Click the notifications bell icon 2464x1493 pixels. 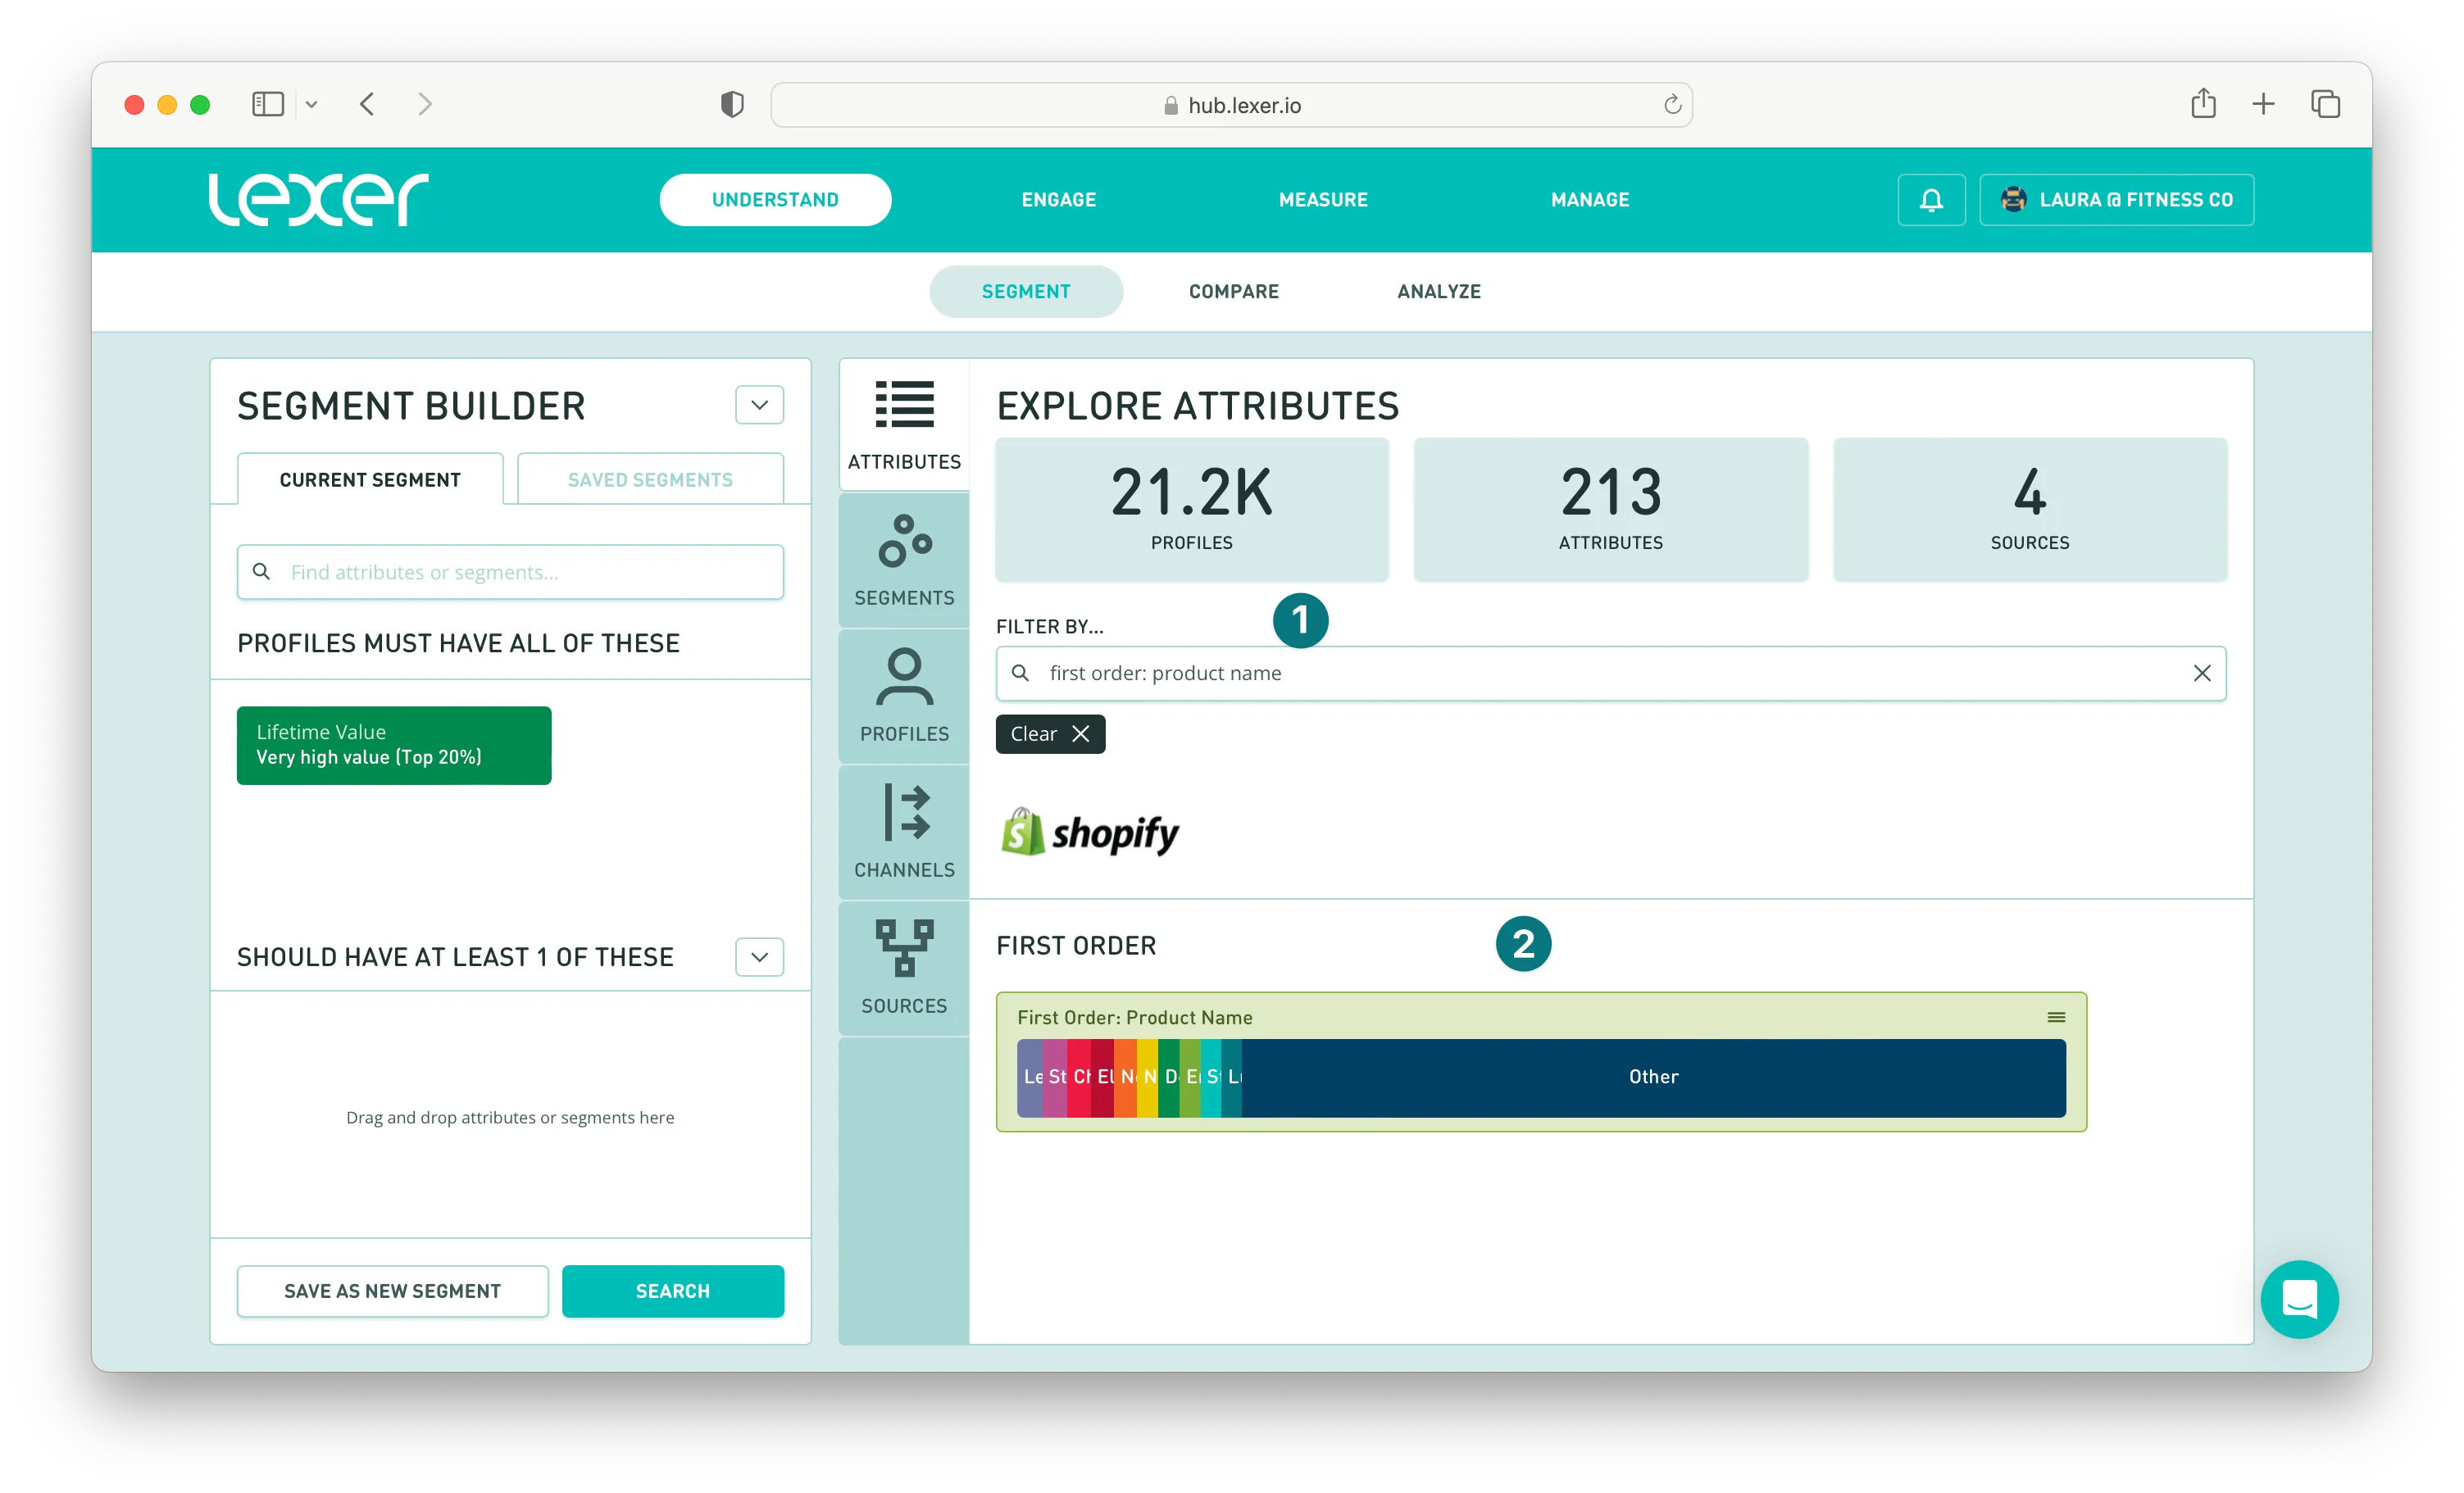1931,200
